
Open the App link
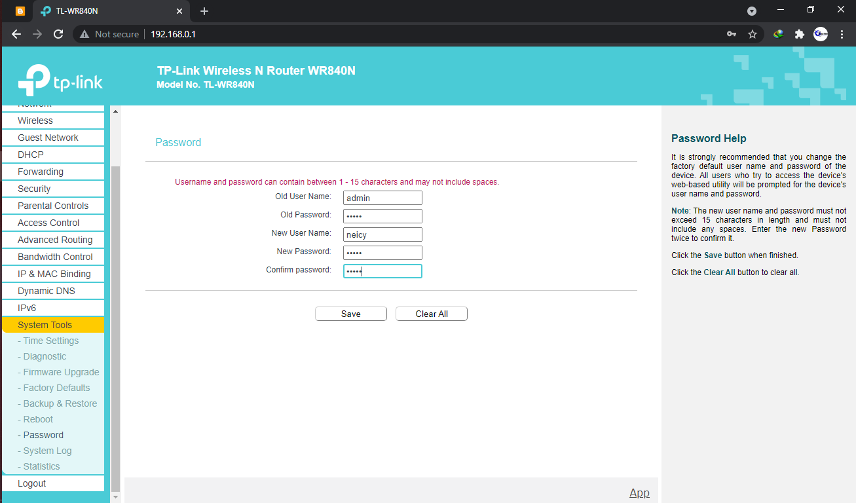[x=639, y=493]
